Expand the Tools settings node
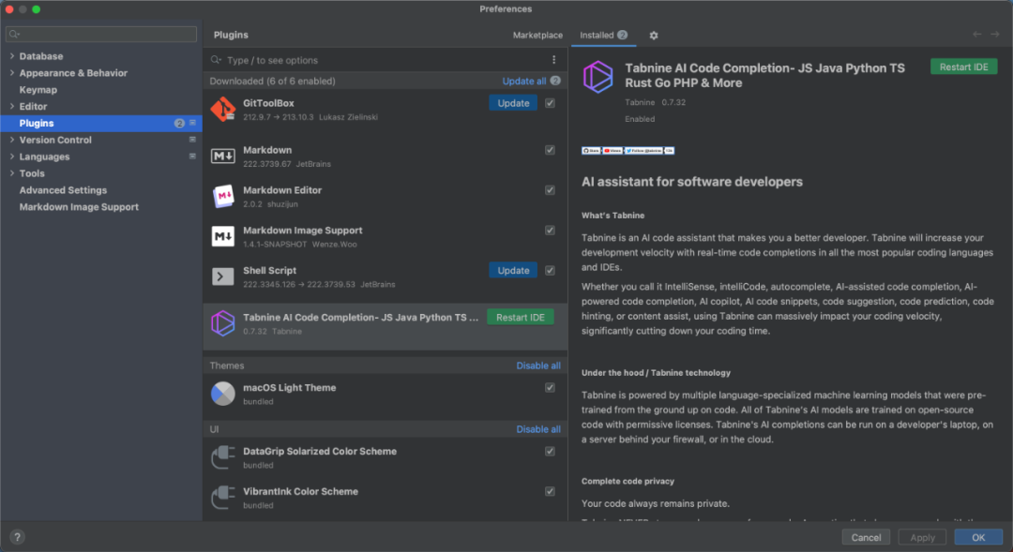This screenshot has height=552, width=1013. pyautogui.click(x=11, y=173)
